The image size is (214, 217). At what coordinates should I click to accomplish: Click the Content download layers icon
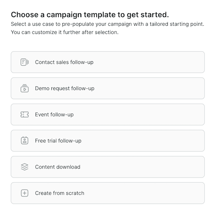pyautogui.click(x=24, y=167)
